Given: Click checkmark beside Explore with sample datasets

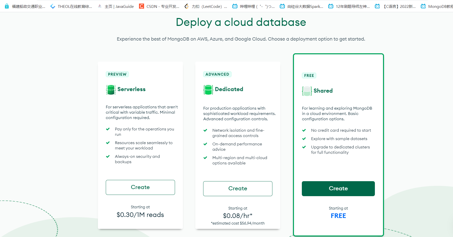Looking at the screenshot, I should pyautogui.click(x=304, y=139).
